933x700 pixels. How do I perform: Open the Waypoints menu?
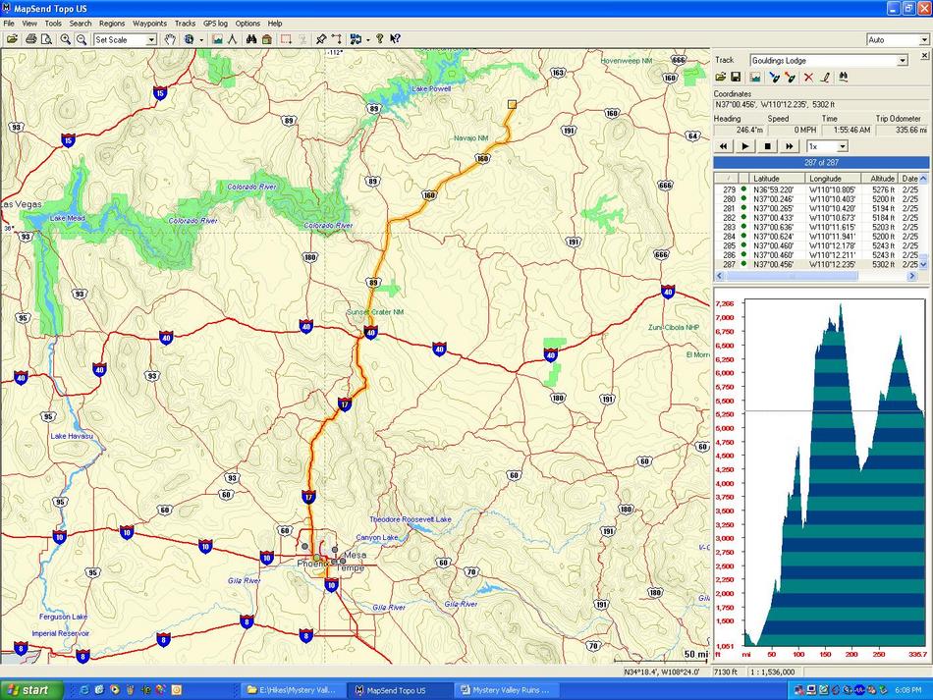pyautogui.click(x=149, y=24)
